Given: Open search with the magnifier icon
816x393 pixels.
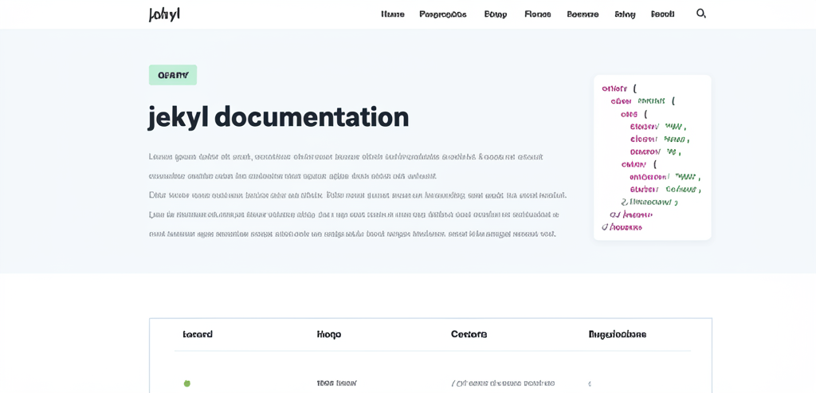Looking at the screenshot, I should coord(700,14).
